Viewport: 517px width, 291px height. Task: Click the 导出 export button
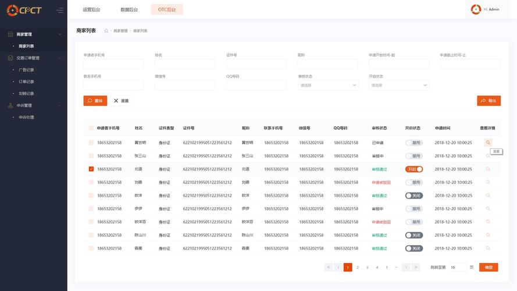point(489,101)
